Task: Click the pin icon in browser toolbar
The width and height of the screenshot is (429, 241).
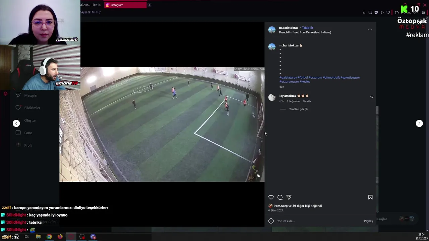Action: point(364,12)
